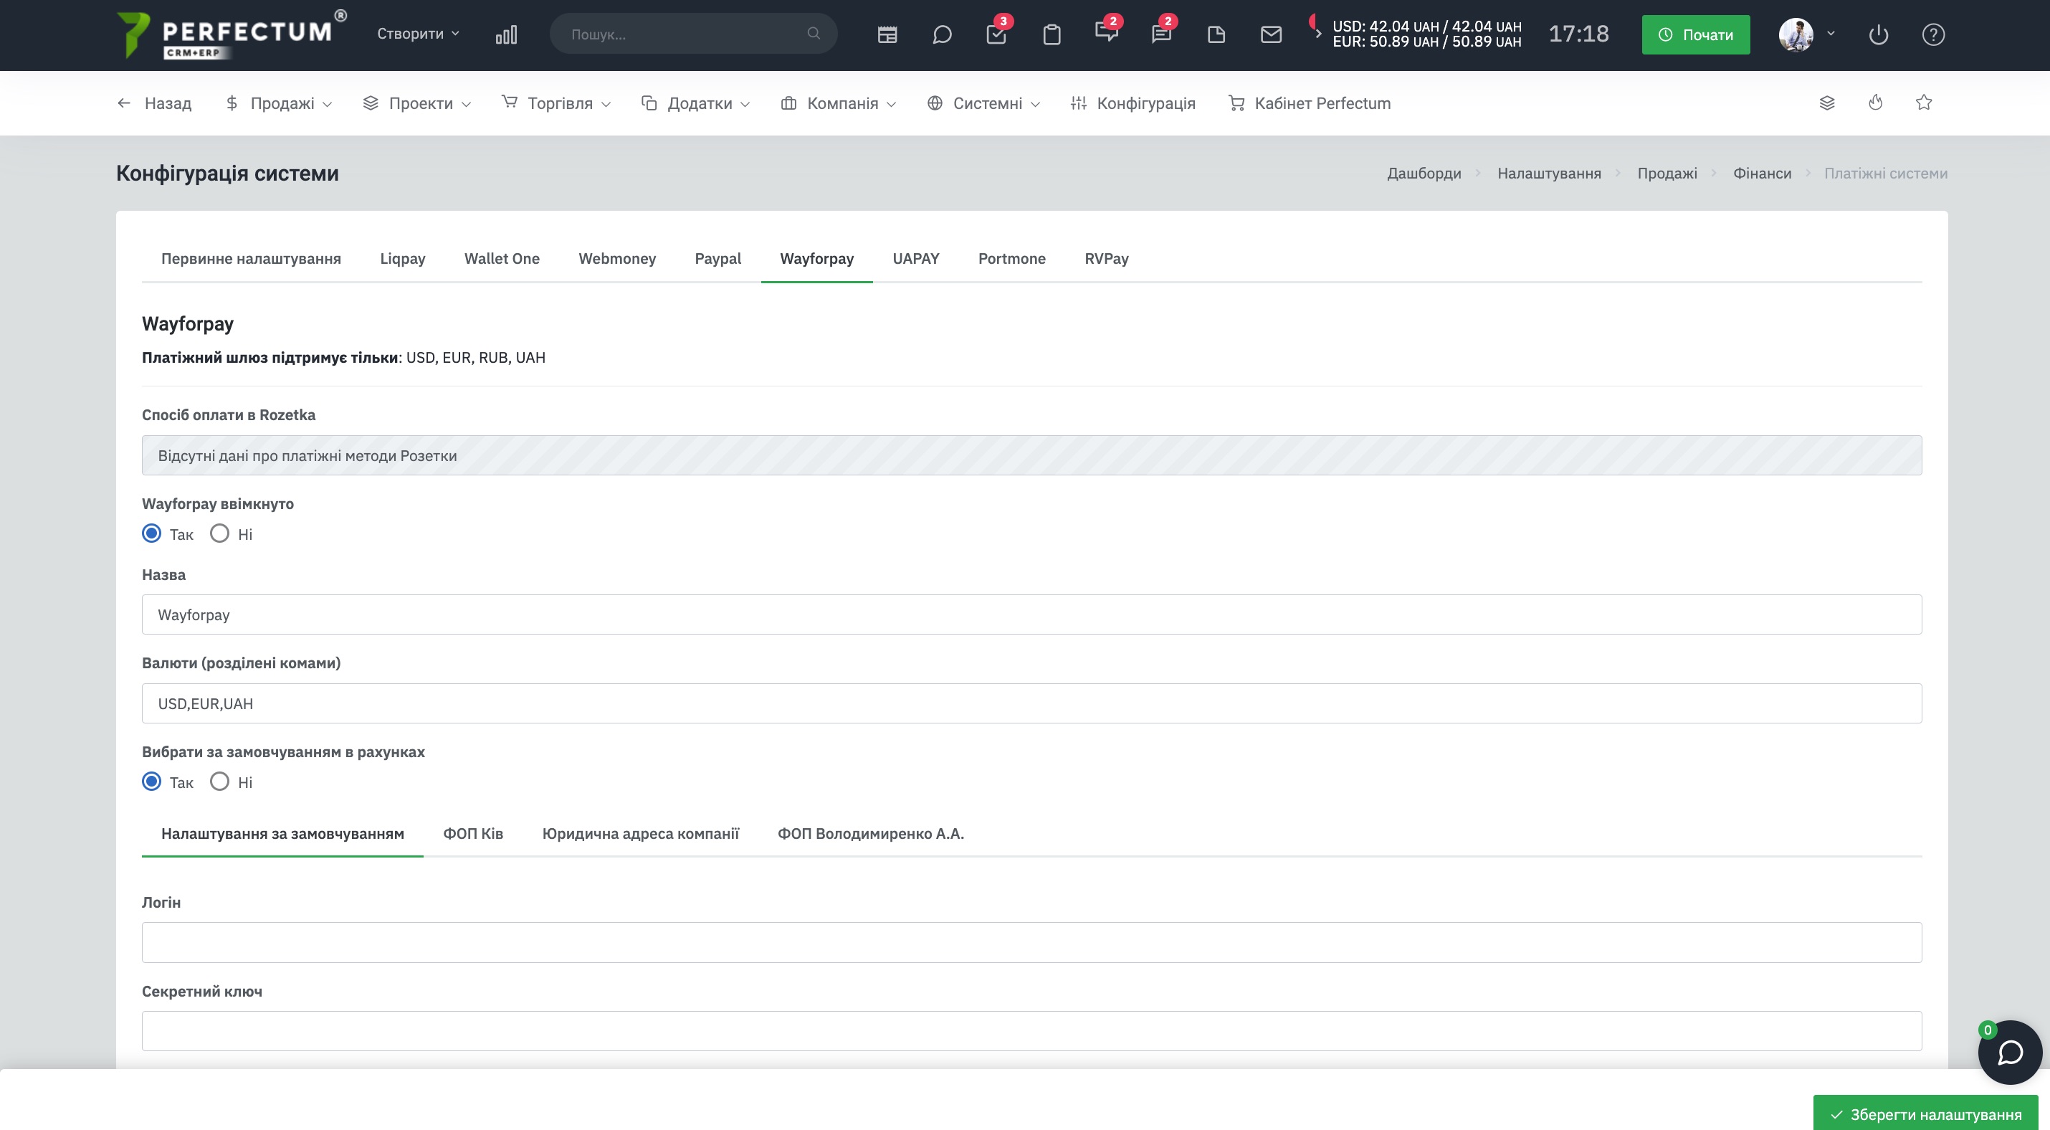Open the help question mark icon

coord(1933,34)
